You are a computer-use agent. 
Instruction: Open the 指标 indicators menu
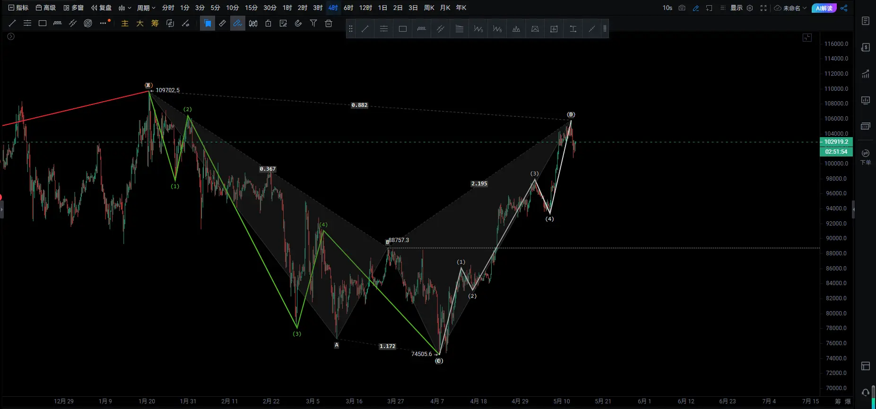18,8
